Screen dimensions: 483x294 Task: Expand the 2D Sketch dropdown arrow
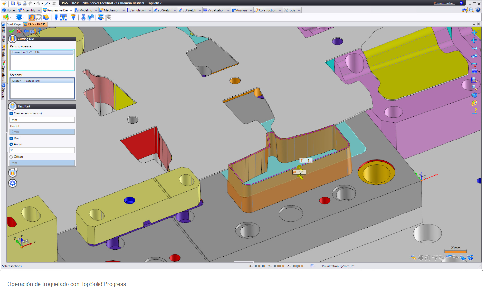coord(174,10)
